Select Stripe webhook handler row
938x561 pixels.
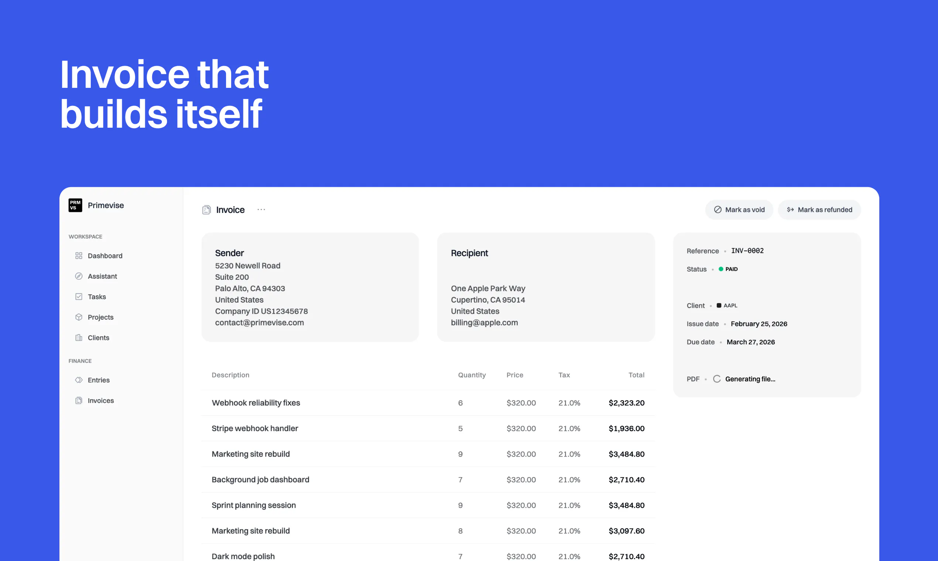tap(428, 428)
